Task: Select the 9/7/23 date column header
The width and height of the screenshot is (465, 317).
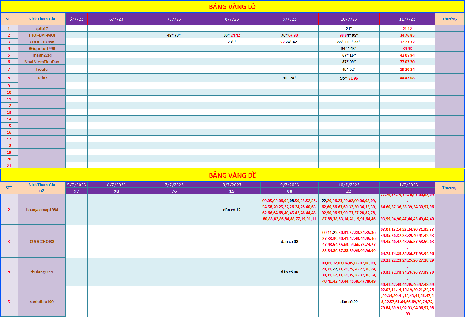Action: point(289,19)
